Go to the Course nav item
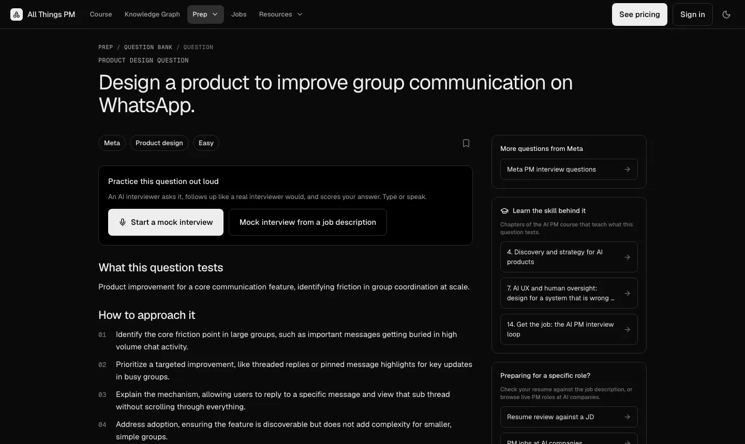Viewport: 745px width, 444px height. tap(101, 14)
